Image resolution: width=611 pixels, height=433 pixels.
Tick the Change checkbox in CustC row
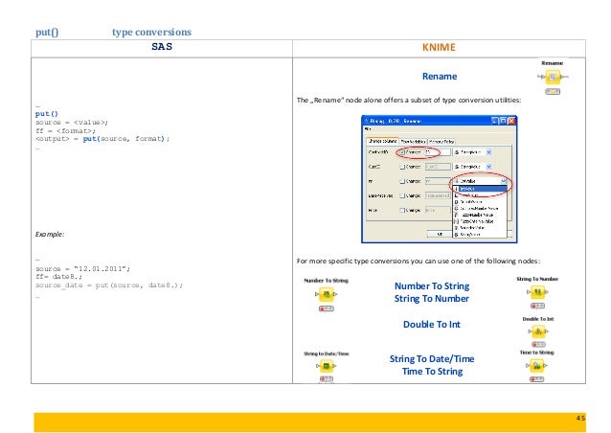tap(402, 167)
